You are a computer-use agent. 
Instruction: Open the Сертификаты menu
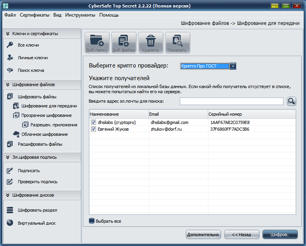click(x=34, y=15)
